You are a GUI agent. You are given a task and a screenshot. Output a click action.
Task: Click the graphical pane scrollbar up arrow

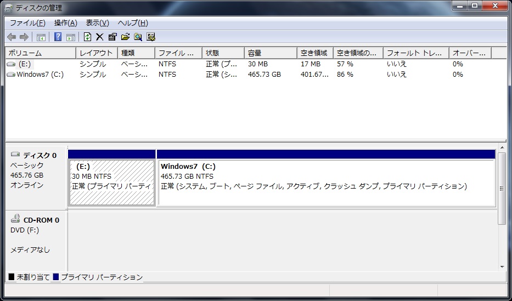coord(502,148)
